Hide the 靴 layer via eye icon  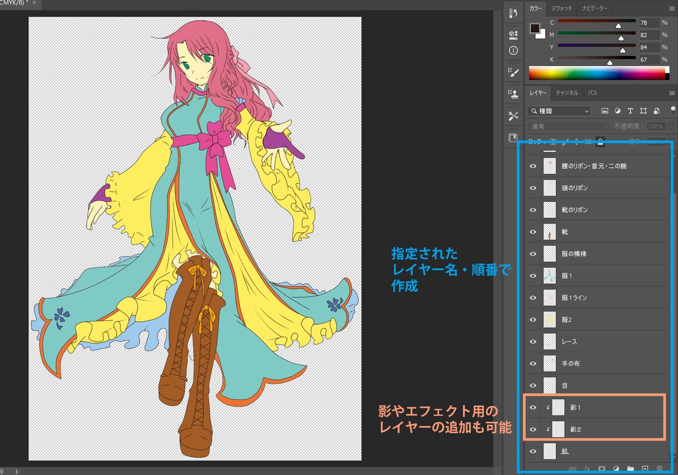[533, 232]
